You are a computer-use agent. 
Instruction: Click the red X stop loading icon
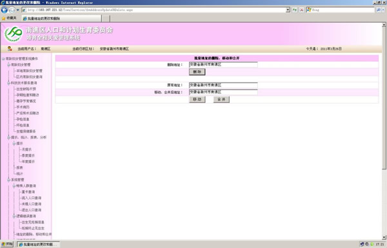302,10
